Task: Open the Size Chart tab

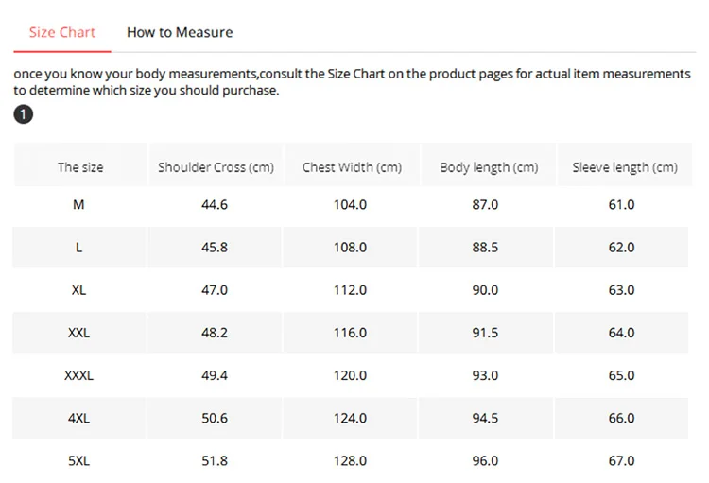Action: point(62,32)
